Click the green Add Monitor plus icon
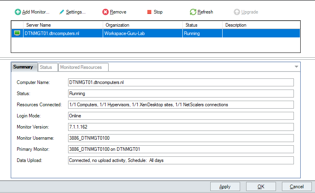Screen dimensions: 315x193 (18, 12)
